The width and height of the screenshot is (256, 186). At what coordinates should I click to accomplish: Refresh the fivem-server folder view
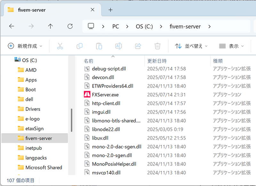pos(70,26)
